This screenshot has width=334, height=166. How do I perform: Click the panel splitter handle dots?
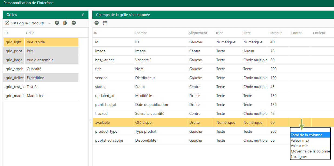coord(90,121)
